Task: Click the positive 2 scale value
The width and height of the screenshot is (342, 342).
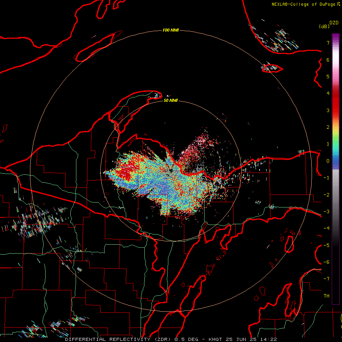Action: tap(328, 127)
